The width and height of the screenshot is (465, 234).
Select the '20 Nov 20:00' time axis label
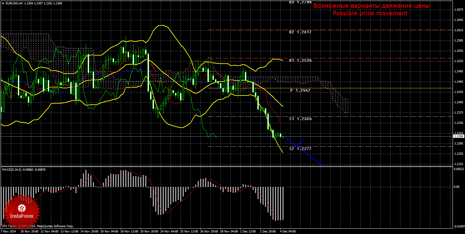pyautogui.click(x=150, y=232)
